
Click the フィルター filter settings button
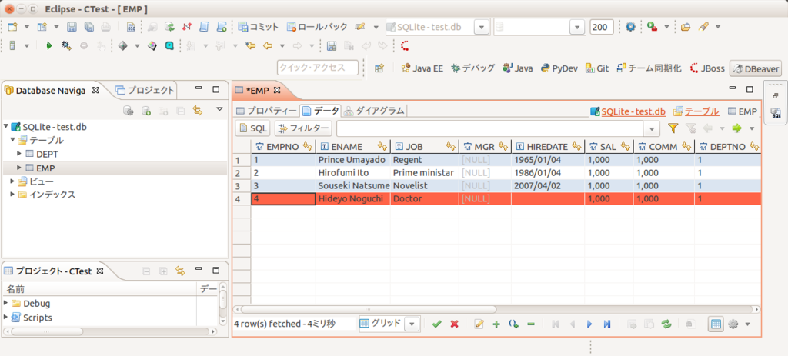(x=303, y=128)
